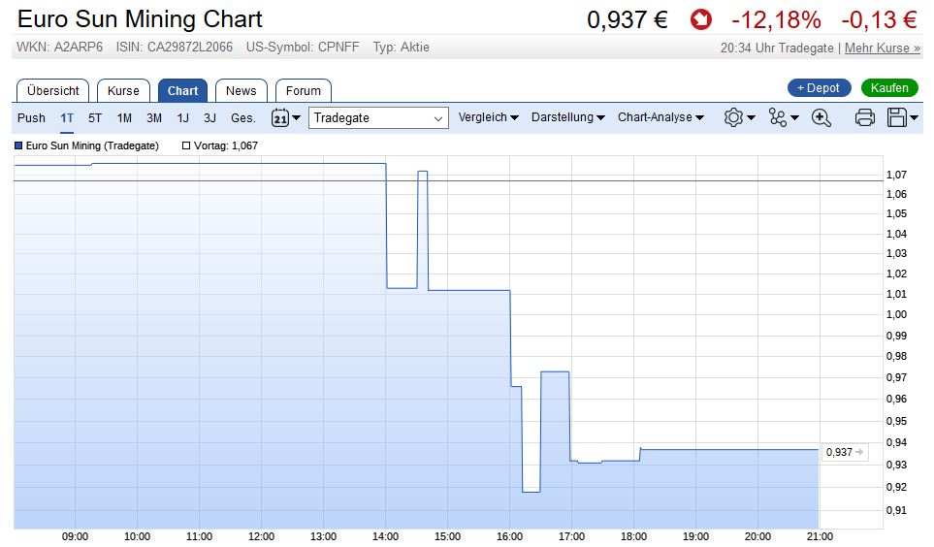Toggle the Vortag 1,067 legend box
This screenshot has height=547, width=934.
220,145
